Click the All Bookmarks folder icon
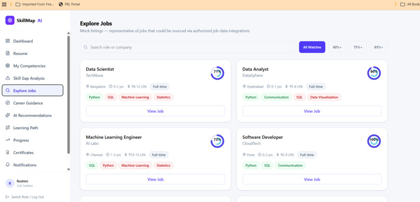Image resolution: width=420 pixels, height=202 pixels. click(x=402, y=4)
